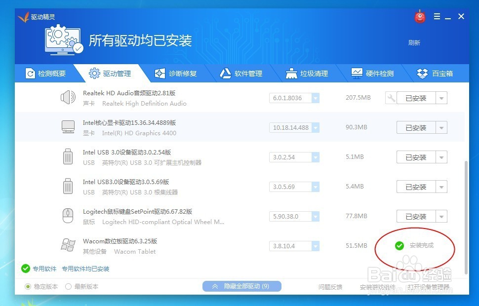Click the 专用软件 link

coord(44,269)
